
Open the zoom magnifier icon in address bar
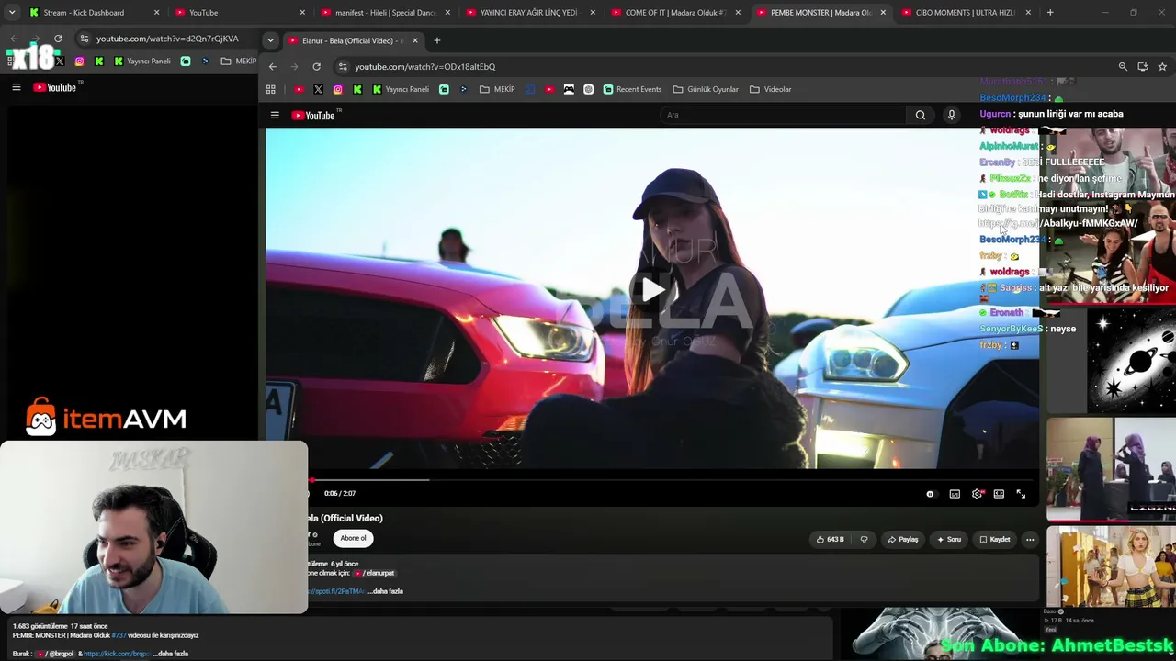pyautogui.click(x=1123, y=66)
